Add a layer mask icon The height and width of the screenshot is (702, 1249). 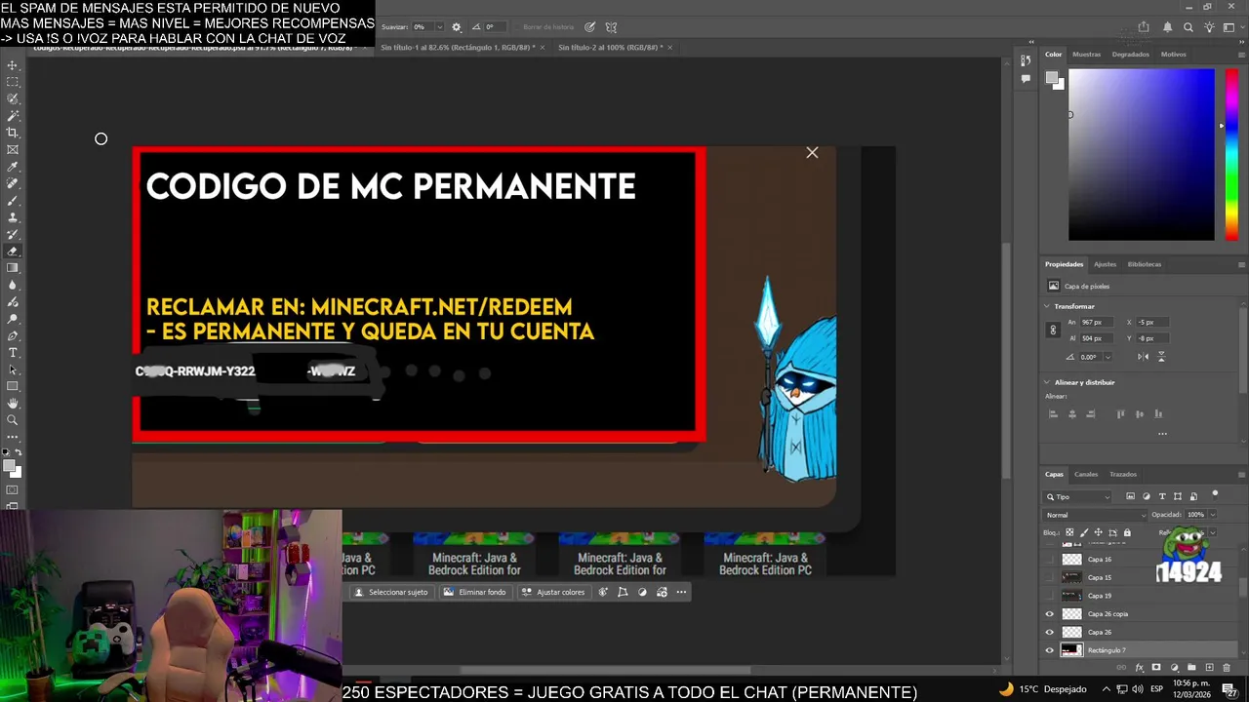[1156, 668]
